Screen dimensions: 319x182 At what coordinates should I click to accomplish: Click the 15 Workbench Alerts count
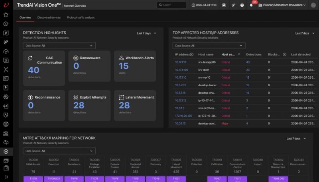tap(124, 66)
